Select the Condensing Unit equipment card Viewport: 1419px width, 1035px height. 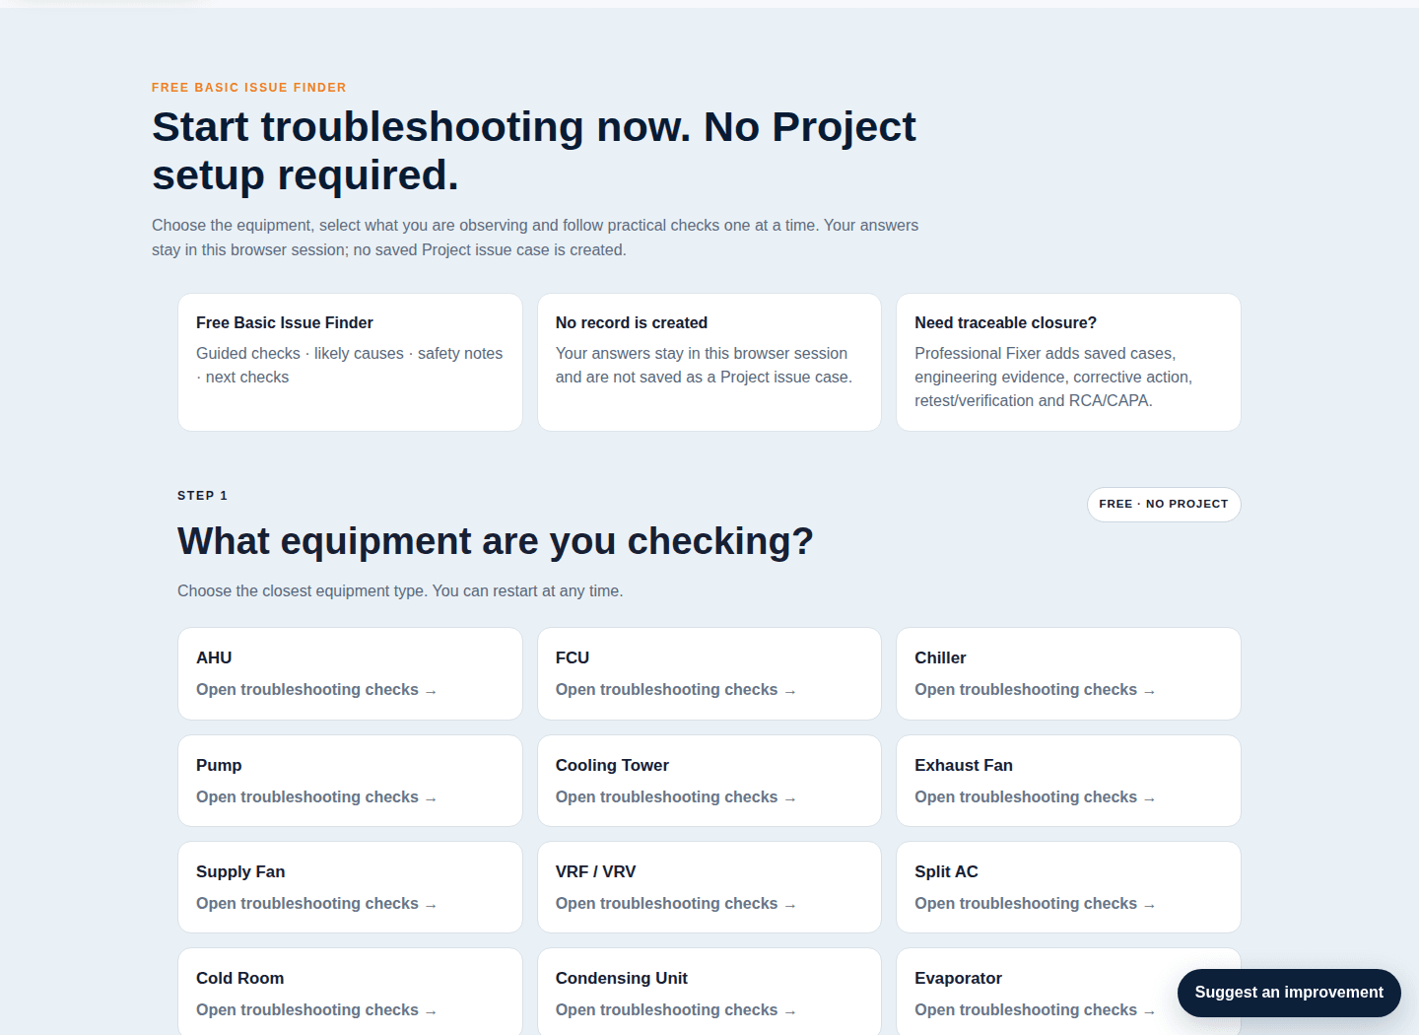709,992
